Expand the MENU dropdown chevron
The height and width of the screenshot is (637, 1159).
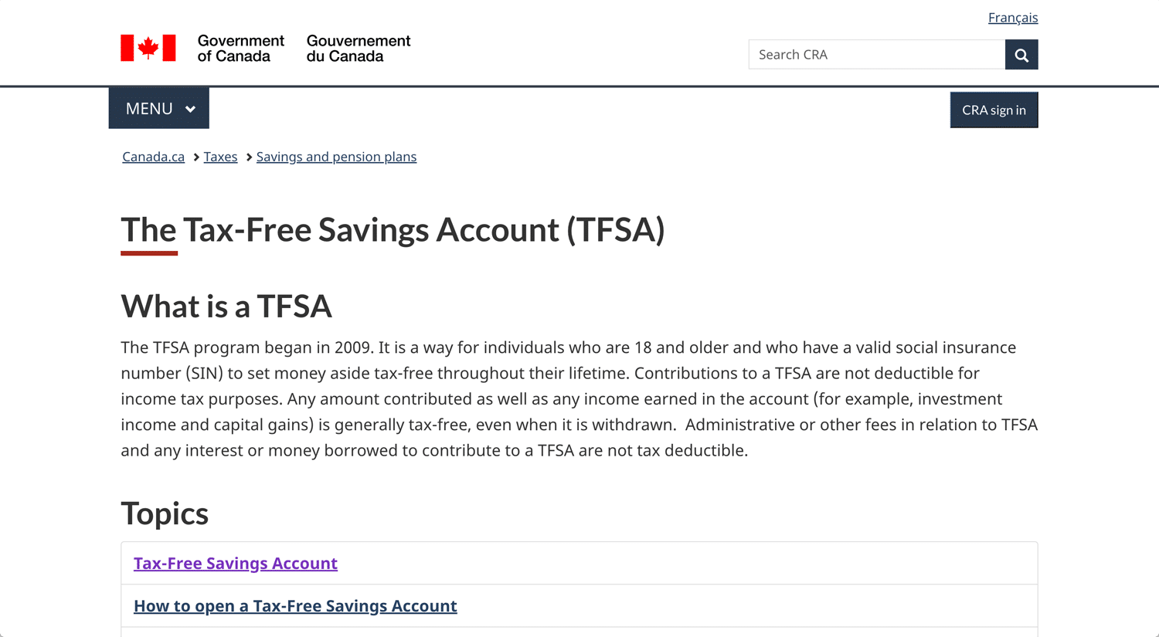190,109
